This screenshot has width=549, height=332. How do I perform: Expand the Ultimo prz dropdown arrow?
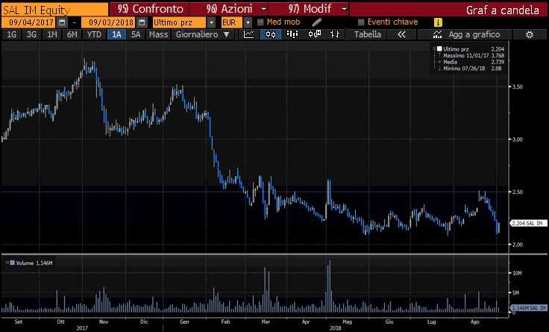click(x=211, y=22)
